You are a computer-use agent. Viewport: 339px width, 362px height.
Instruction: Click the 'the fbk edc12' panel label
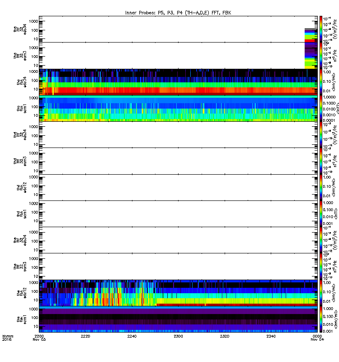click(22, 293)
